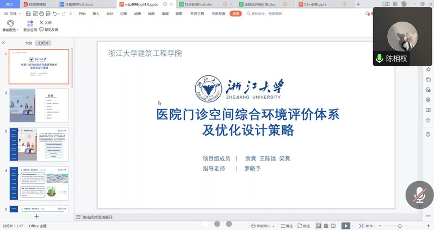Click 批注 comments button

tap(303, 226)
